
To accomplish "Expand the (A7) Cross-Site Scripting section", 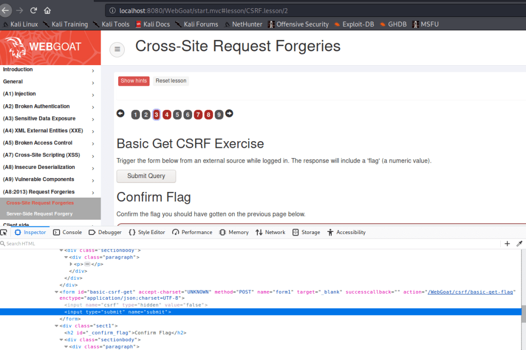I will pos(93,155).
